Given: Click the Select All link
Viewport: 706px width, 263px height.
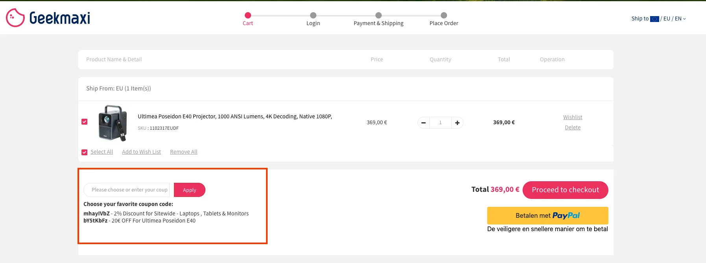Looking at the screenshot, I should click(102, 152).
